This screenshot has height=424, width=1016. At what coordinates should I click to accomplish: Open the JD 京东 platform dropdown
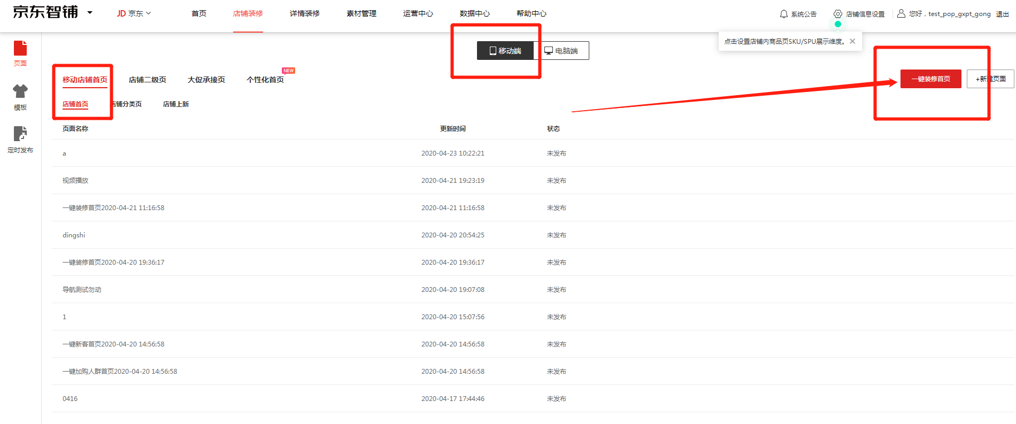pos(134,13)
